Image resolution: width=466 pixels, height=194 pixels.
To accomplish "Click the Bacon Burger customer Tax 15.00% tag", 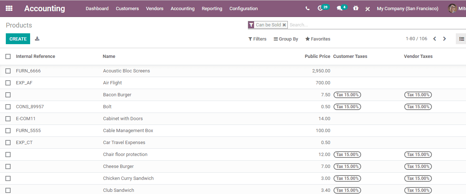I will 347,95.
